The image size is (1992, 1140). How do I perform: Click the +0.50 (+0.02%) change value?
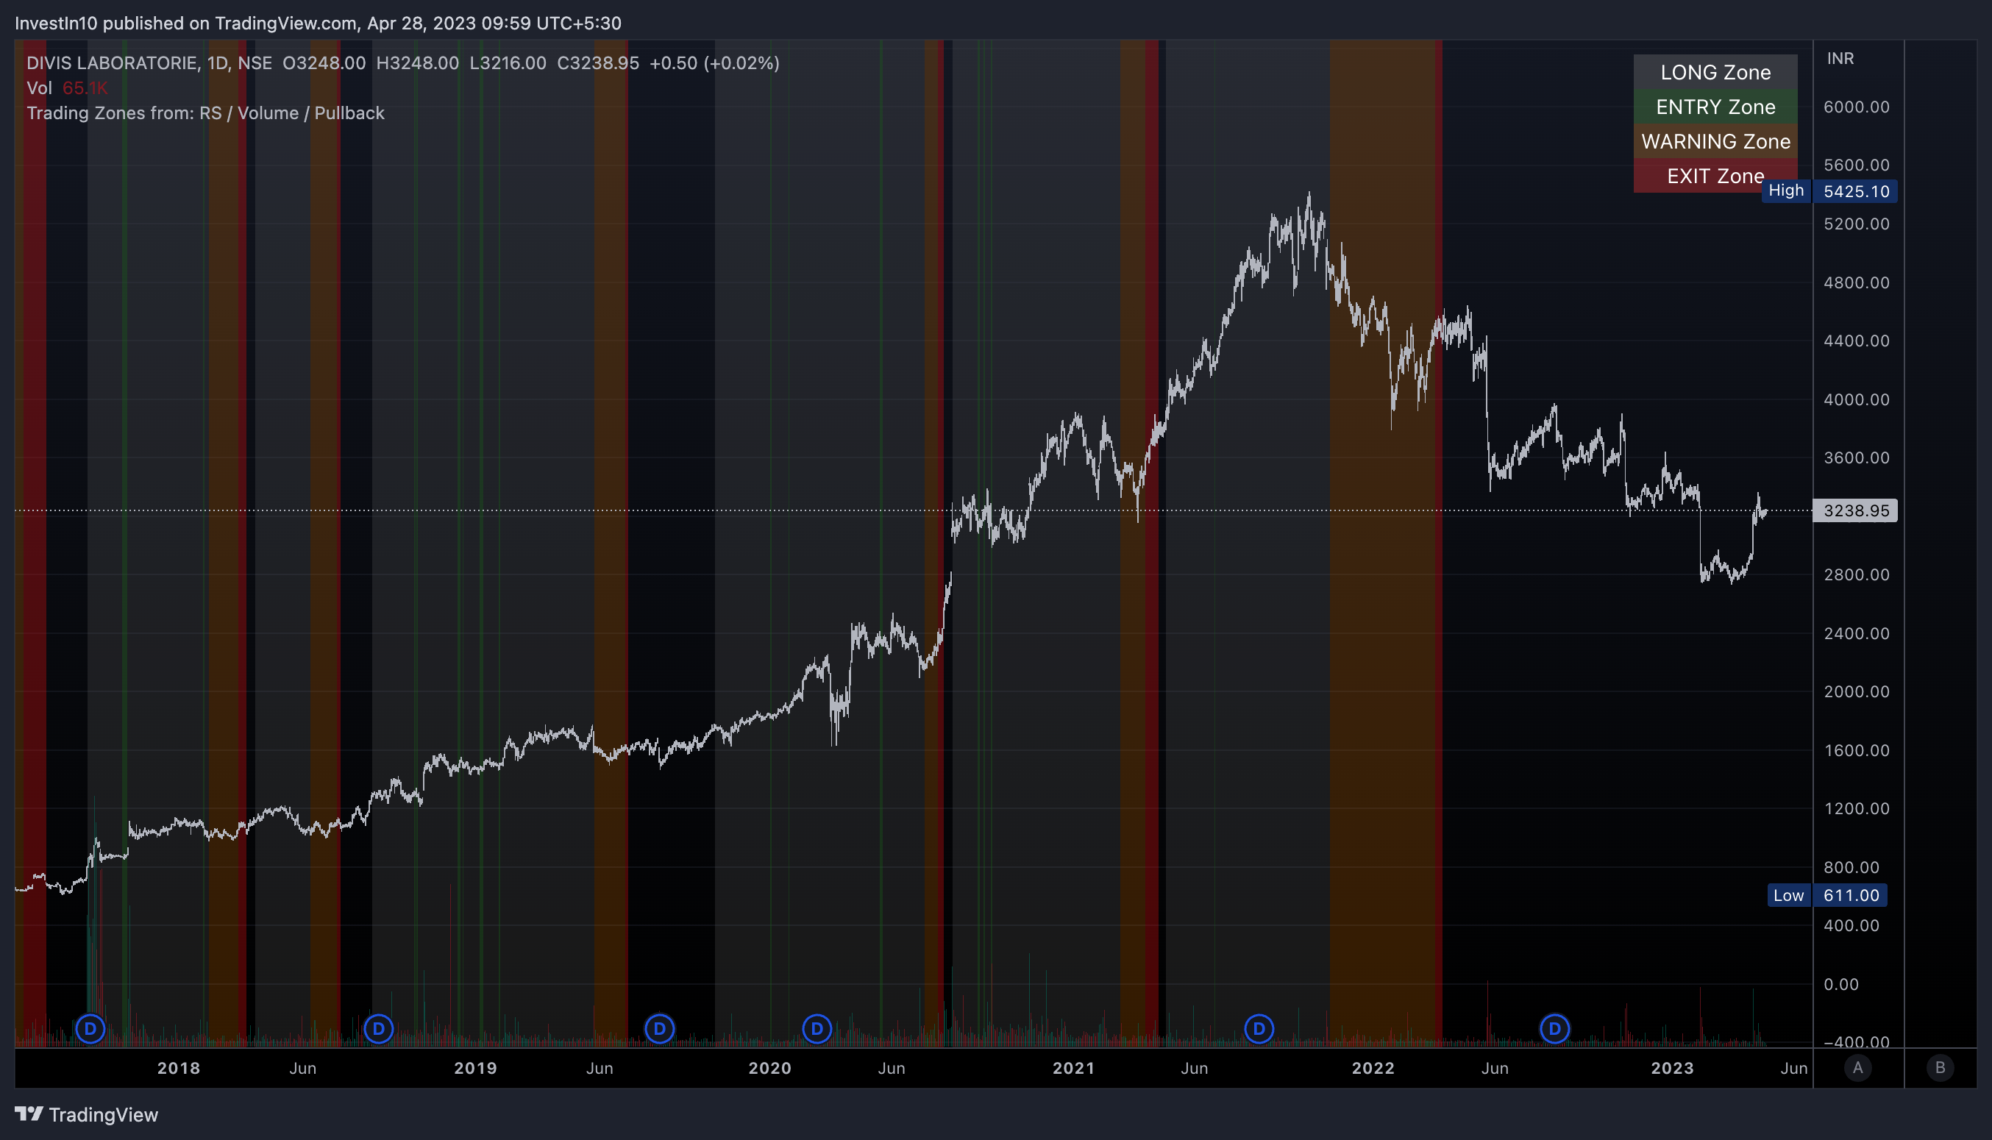point(714,63)
